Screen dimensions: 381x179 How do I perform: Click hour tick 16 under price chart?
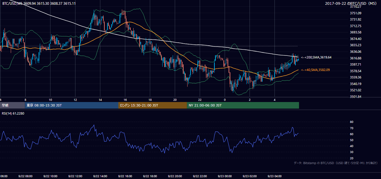[125, 100]
